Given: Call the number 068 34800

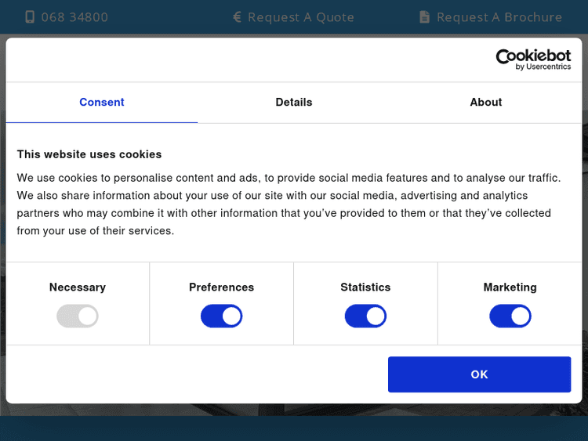Looking at the screenshot, I should click(x=74, y=16).
